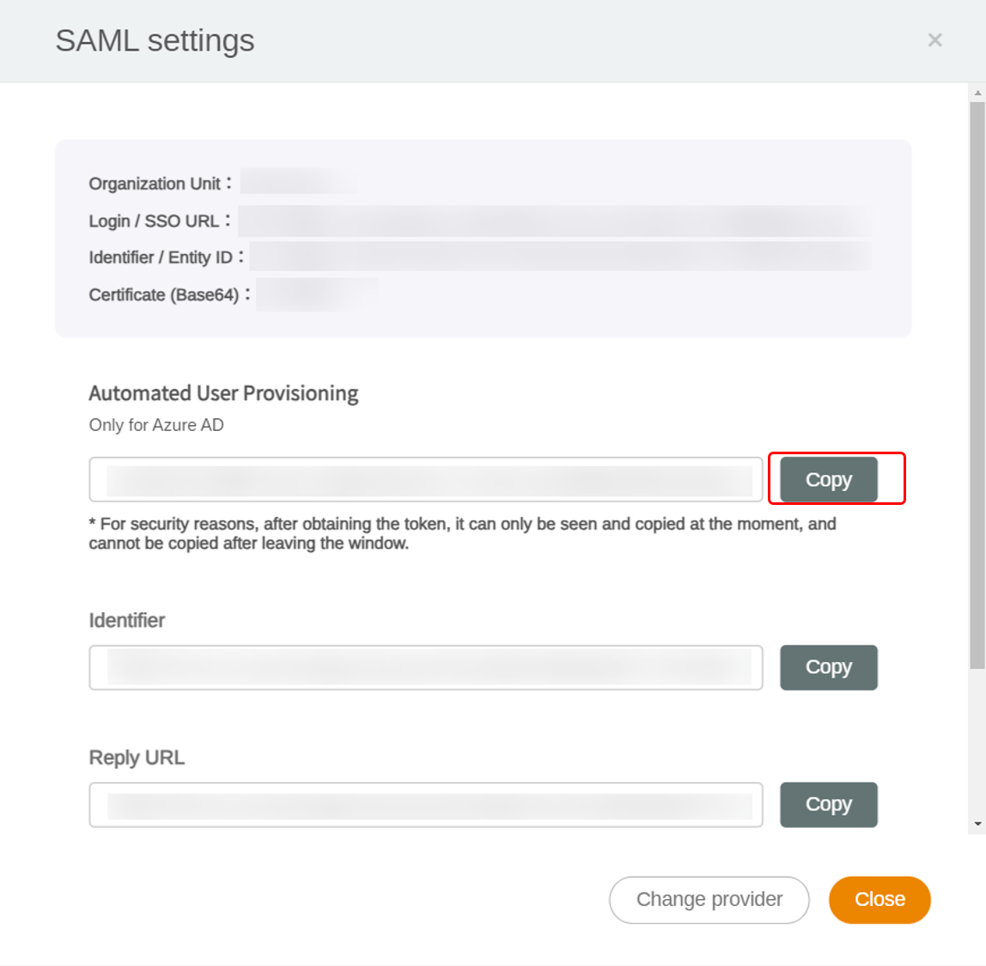Click the orange Close button
The height and width of the screenshot is (966, 986).
click(x=879, y=900)
